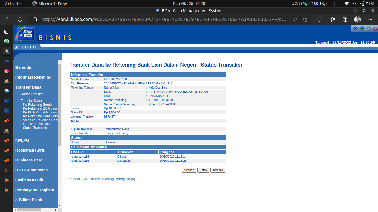Viewport: 378px width, 212px height.
Task: Click the red info icon next to Biaya
Action: point(81,112)
